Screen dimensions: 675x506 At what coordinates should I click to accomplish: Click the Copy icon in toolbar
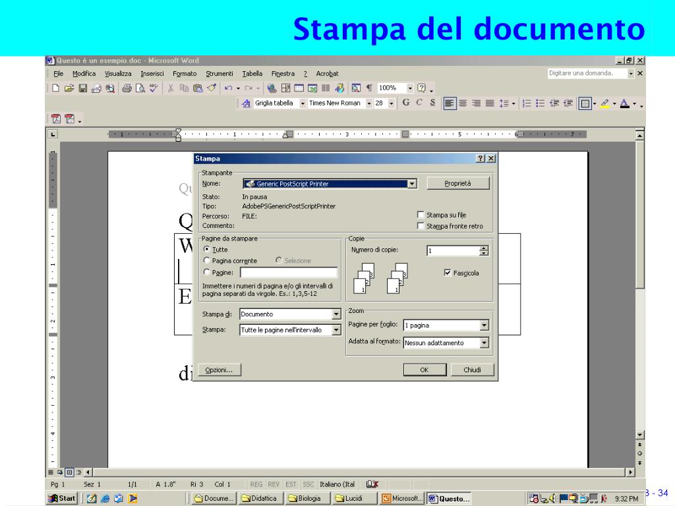click(x=184, y=88)
